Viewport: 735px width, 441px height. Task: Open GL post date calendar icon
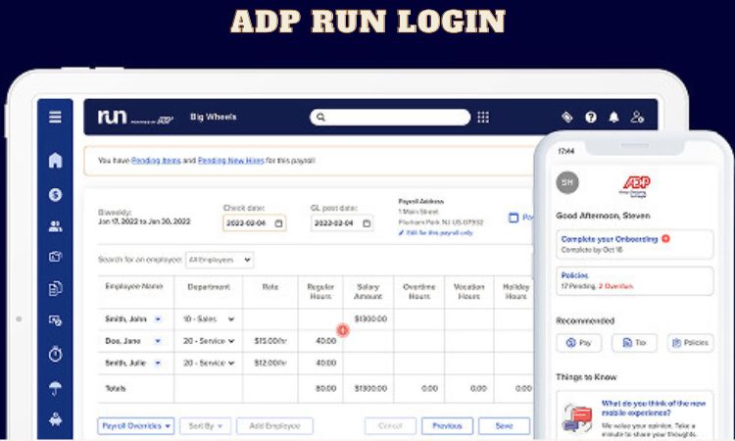[367, 223]
